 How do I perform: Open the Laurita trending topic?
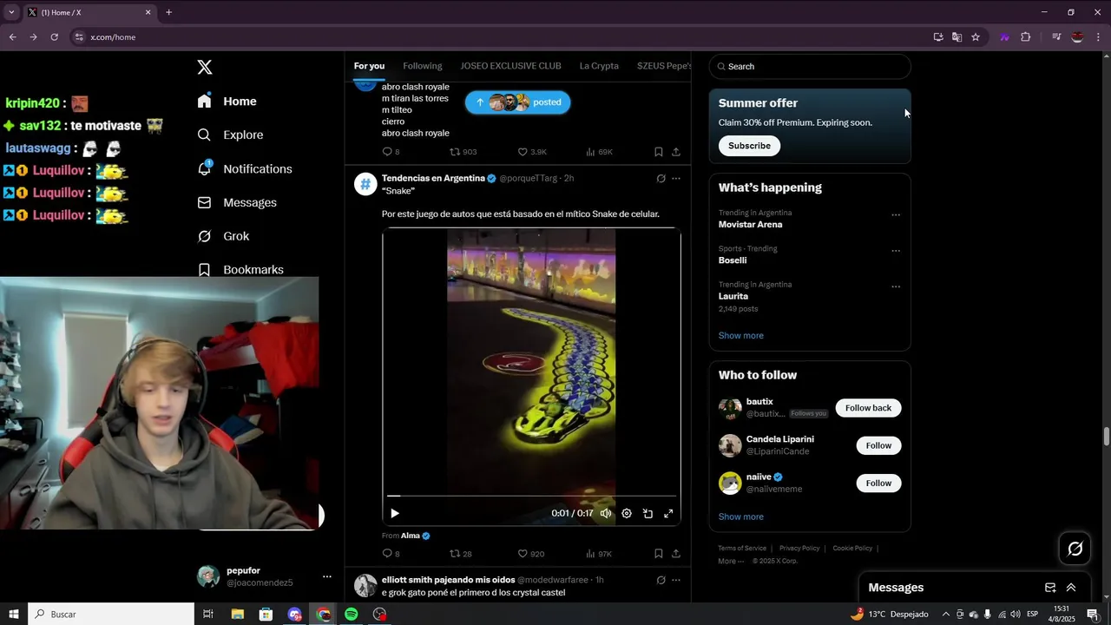pos(733,296)
